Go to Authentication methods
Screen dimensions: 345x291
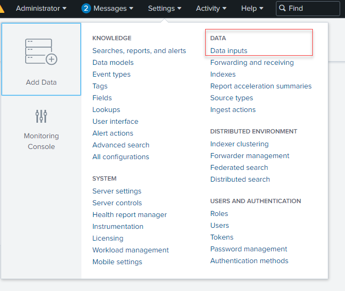point(249,261)
